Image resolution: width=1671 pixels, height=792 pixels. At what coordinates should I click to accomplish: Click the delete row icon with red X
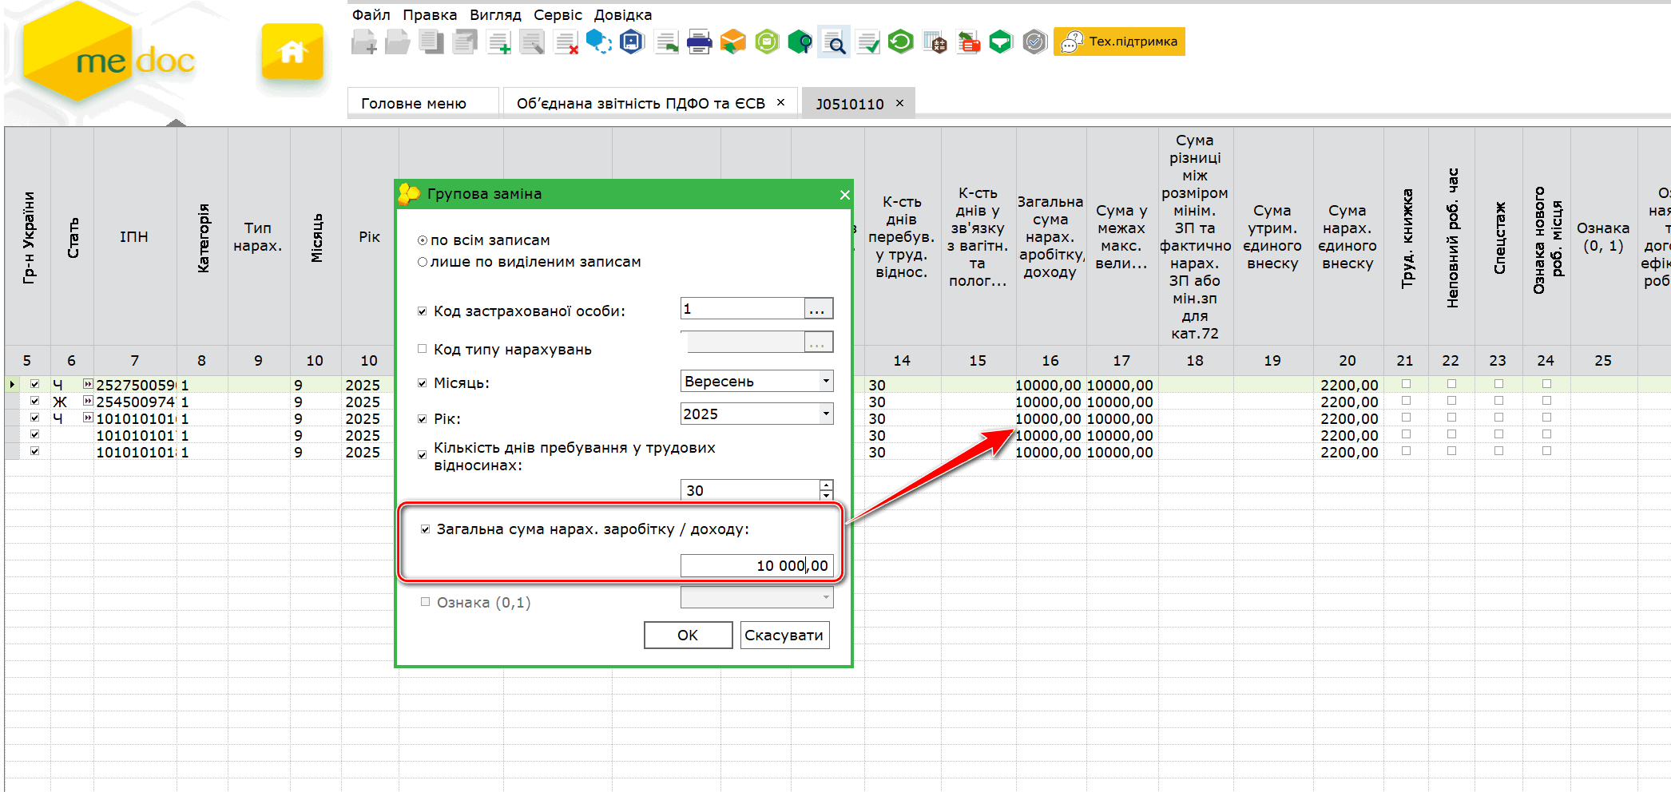[x=566, y=42]
